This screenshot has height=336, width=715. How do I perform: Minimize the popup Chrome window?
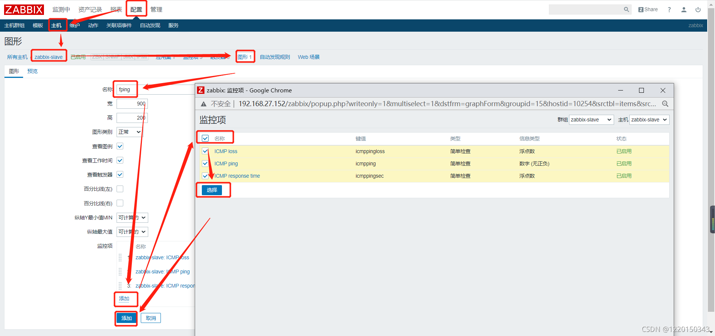tap(620, 90)
